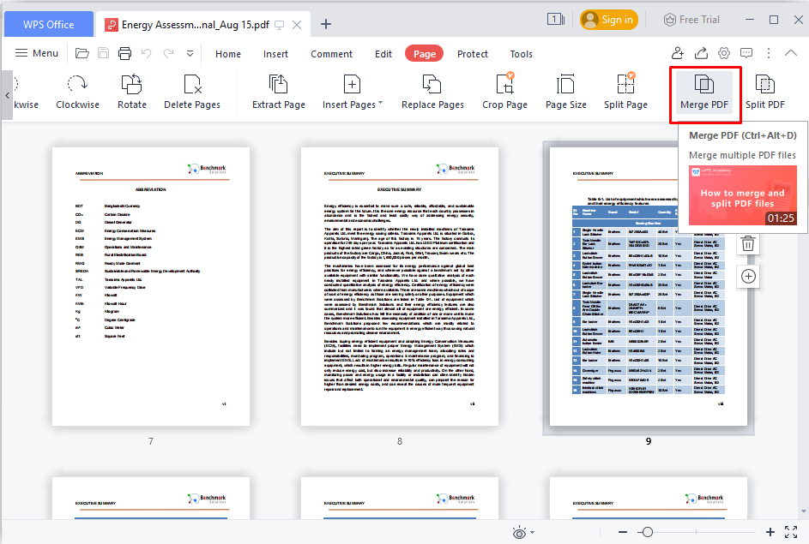Expand the Insert Pages dropdown
Screen dimensions: 809x544
tap(380, 104)
